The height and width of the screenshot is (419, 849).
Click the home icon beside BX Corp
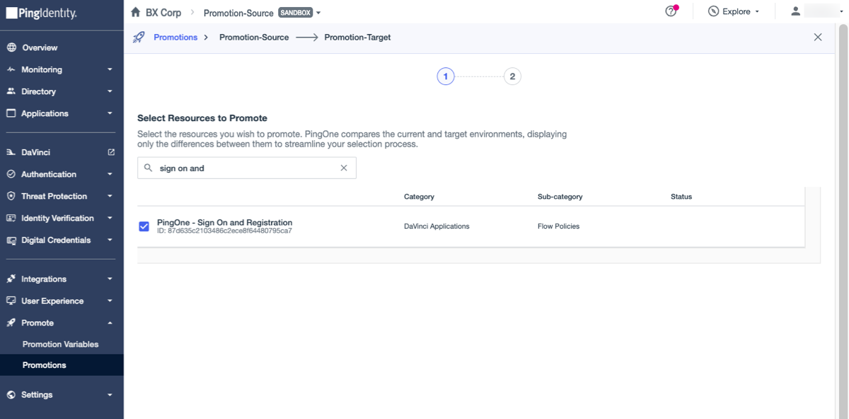(x=136, y=12)
